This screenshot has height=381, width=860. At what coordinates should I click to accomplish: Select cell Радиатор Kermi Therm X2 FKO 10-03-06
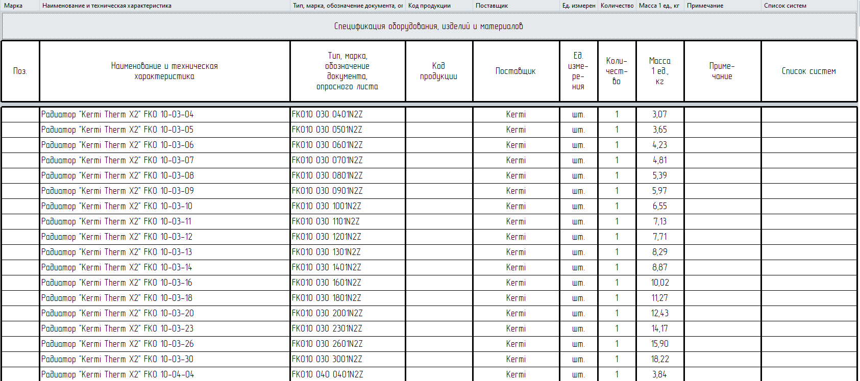point(165,145)
